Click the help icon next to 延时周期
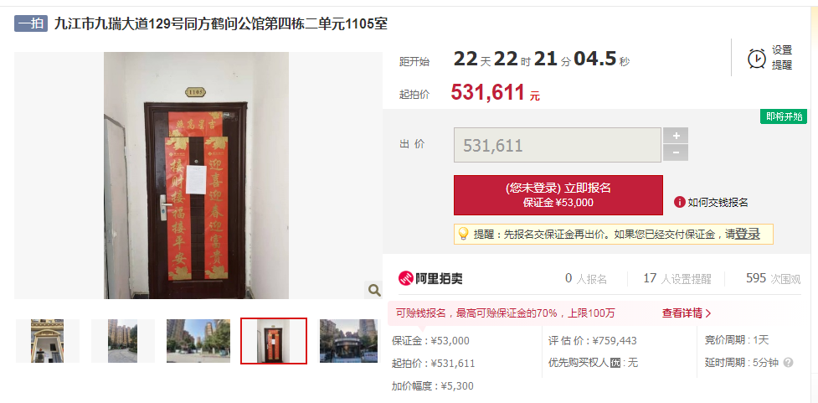 [788, 362]
